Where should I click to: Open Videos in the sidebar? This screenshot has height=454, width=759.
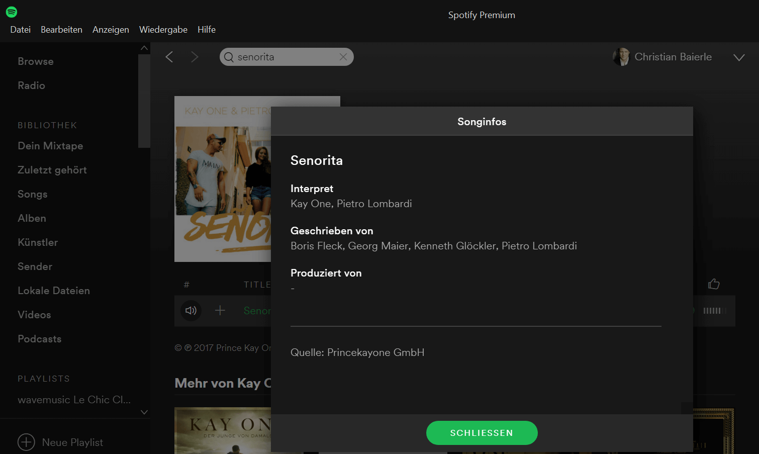34,315
